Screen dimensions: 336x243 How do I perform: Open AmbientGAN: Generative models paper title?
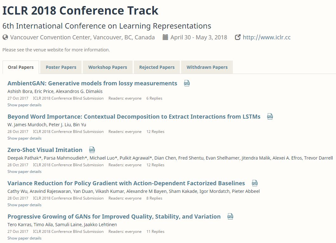(x=92, y=83)
